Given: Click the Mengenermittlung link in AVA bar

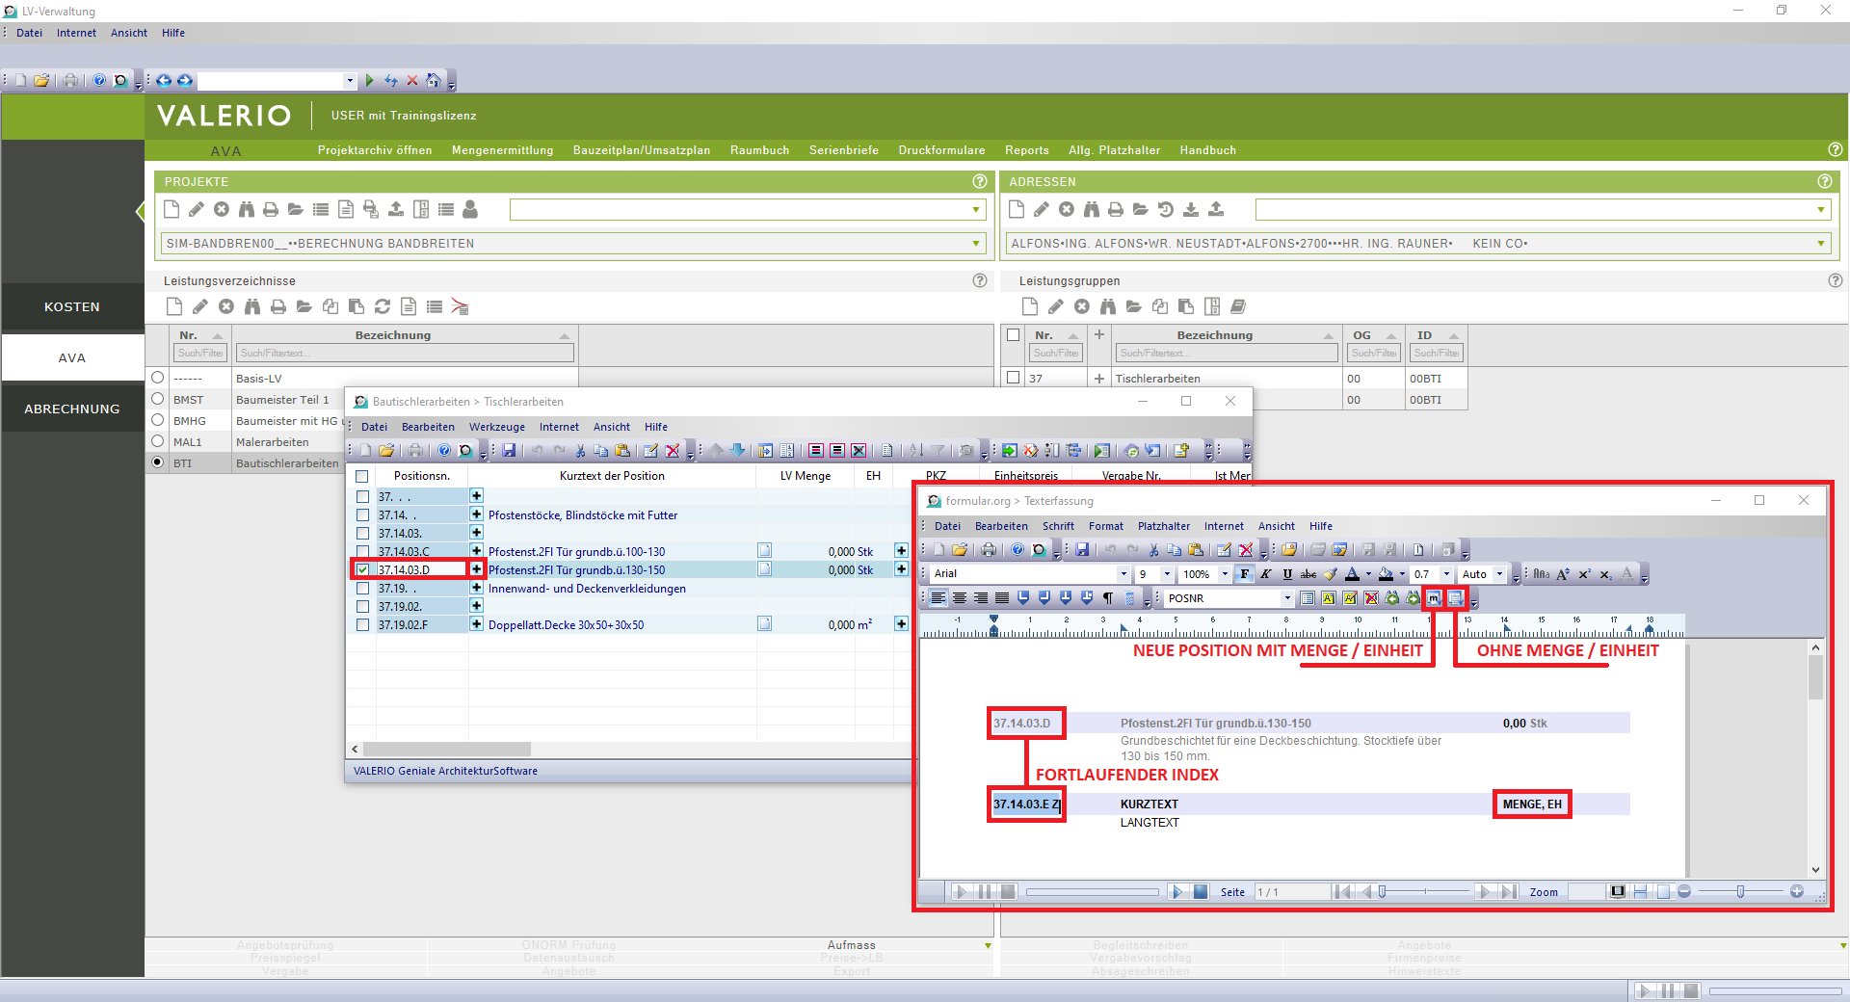Looking at the screenshot, I should point(502,150).
